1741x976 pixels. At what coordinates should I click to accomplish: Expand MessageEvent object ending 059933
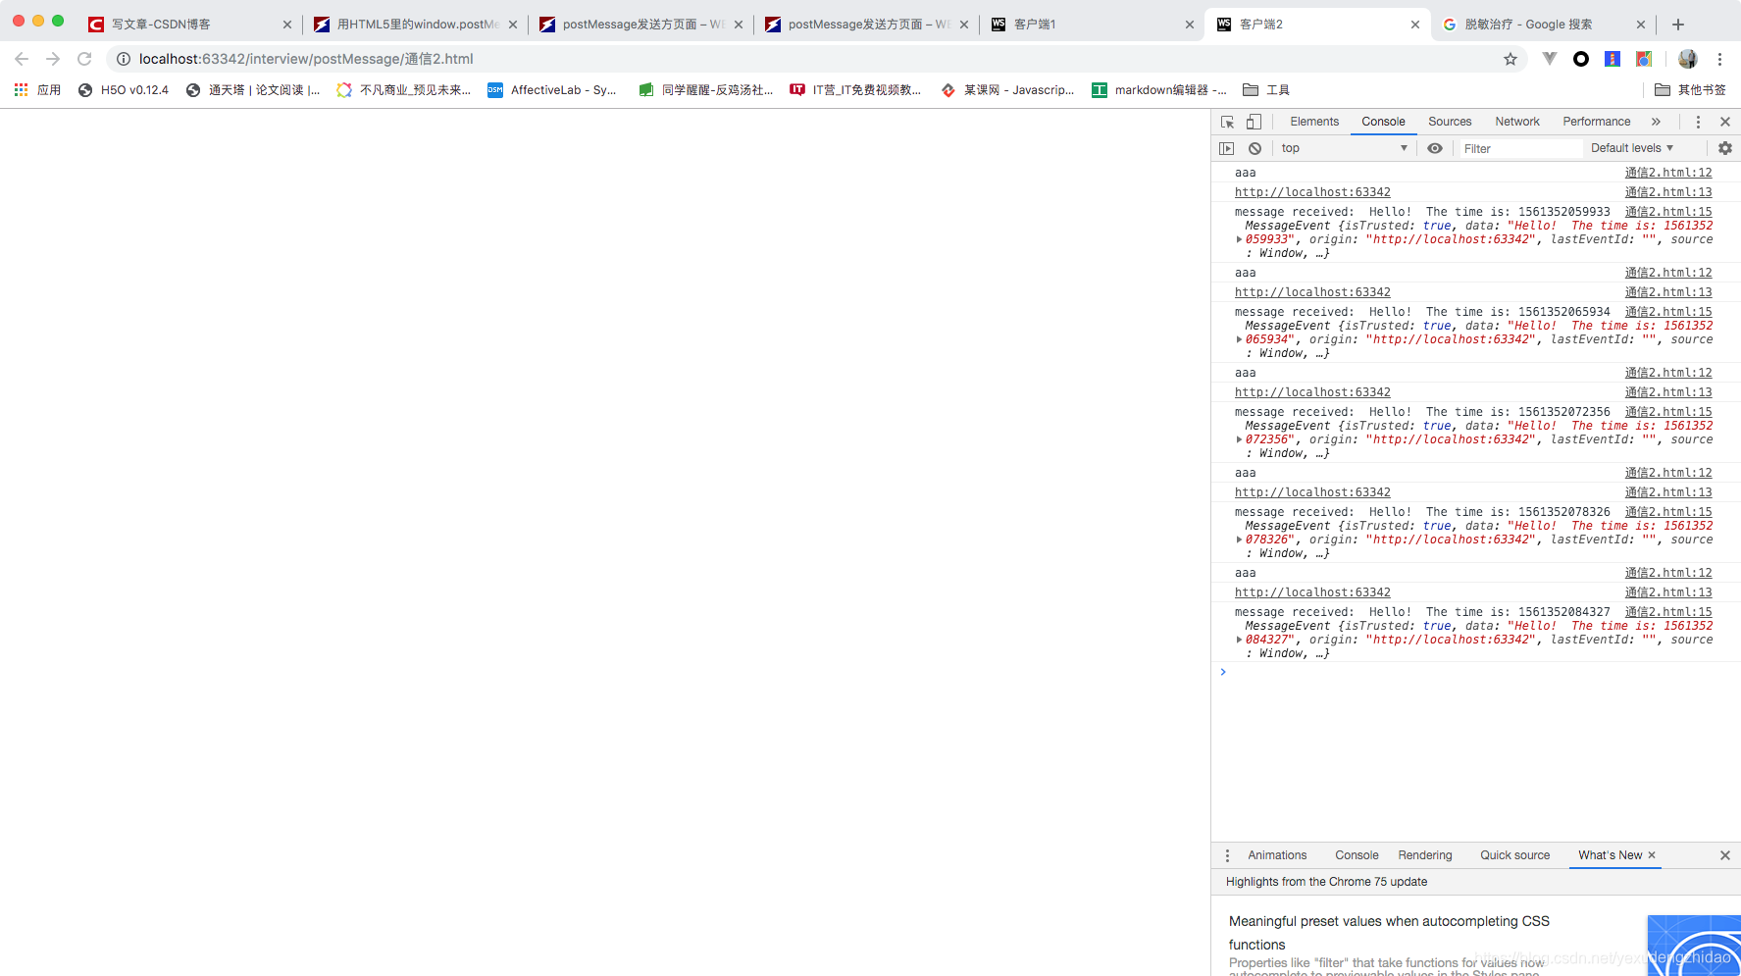click(1240, 239)
